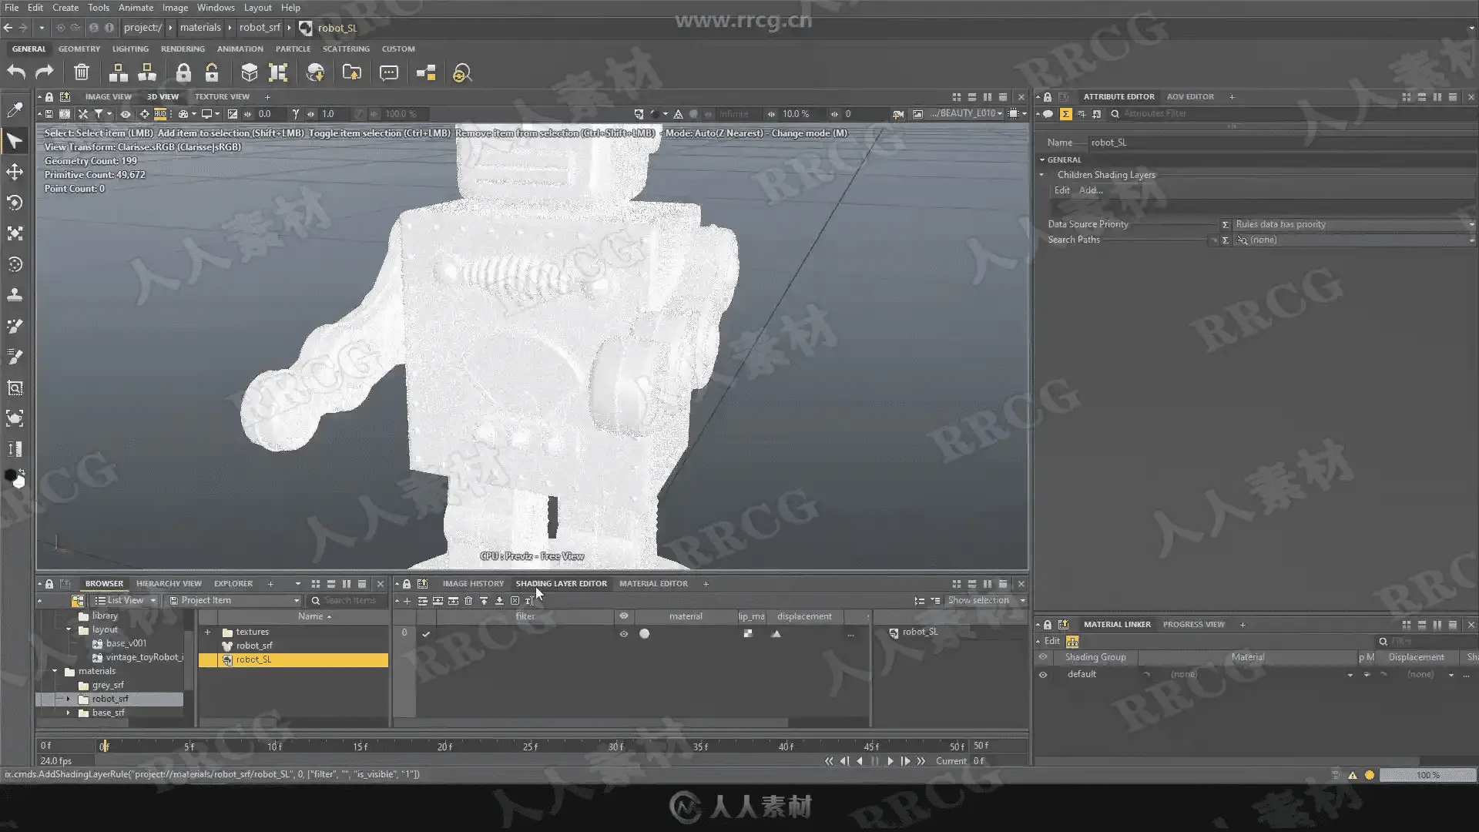
Task: Click the closed lock icon in toolbar
Action: pyautogui.click(x=183, y=72)
